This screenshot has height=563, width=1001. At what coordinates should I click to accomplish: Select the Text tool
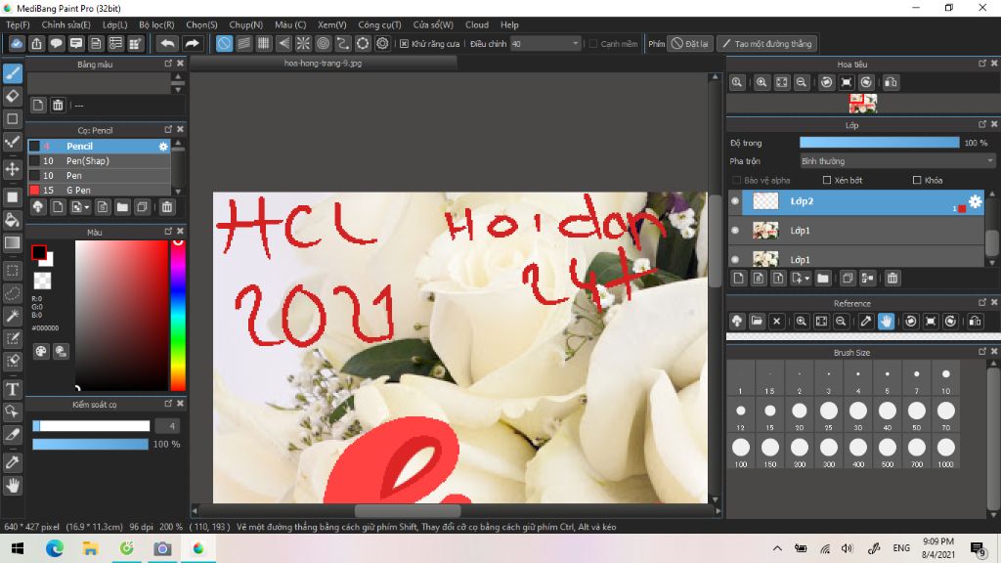point(12,389)
